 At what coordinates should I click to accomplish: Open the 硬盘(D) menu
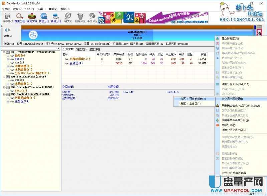click(x=17, y=9)
